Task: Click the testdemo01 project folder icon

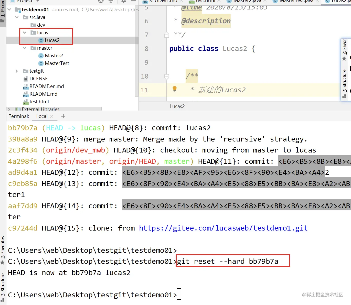Action: point(18,10)
